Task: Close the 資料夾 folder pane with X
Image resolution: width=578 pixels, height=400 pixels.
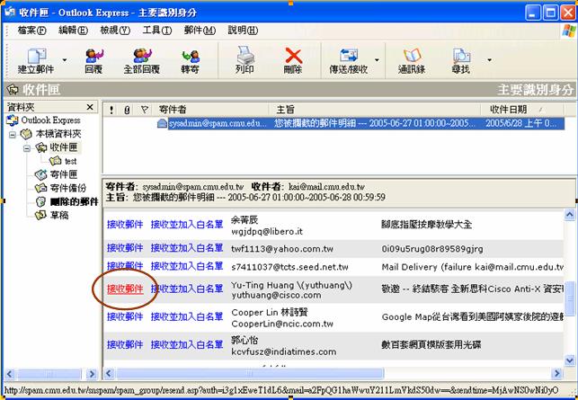Action: click(90, 107)
